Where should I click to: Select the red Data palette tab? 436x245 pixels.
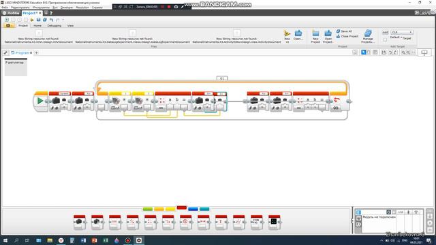point(182,208)
